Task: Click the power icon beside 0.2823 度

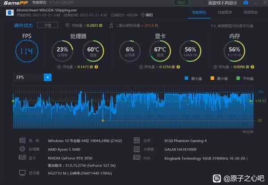Action: tap(67, 25)
